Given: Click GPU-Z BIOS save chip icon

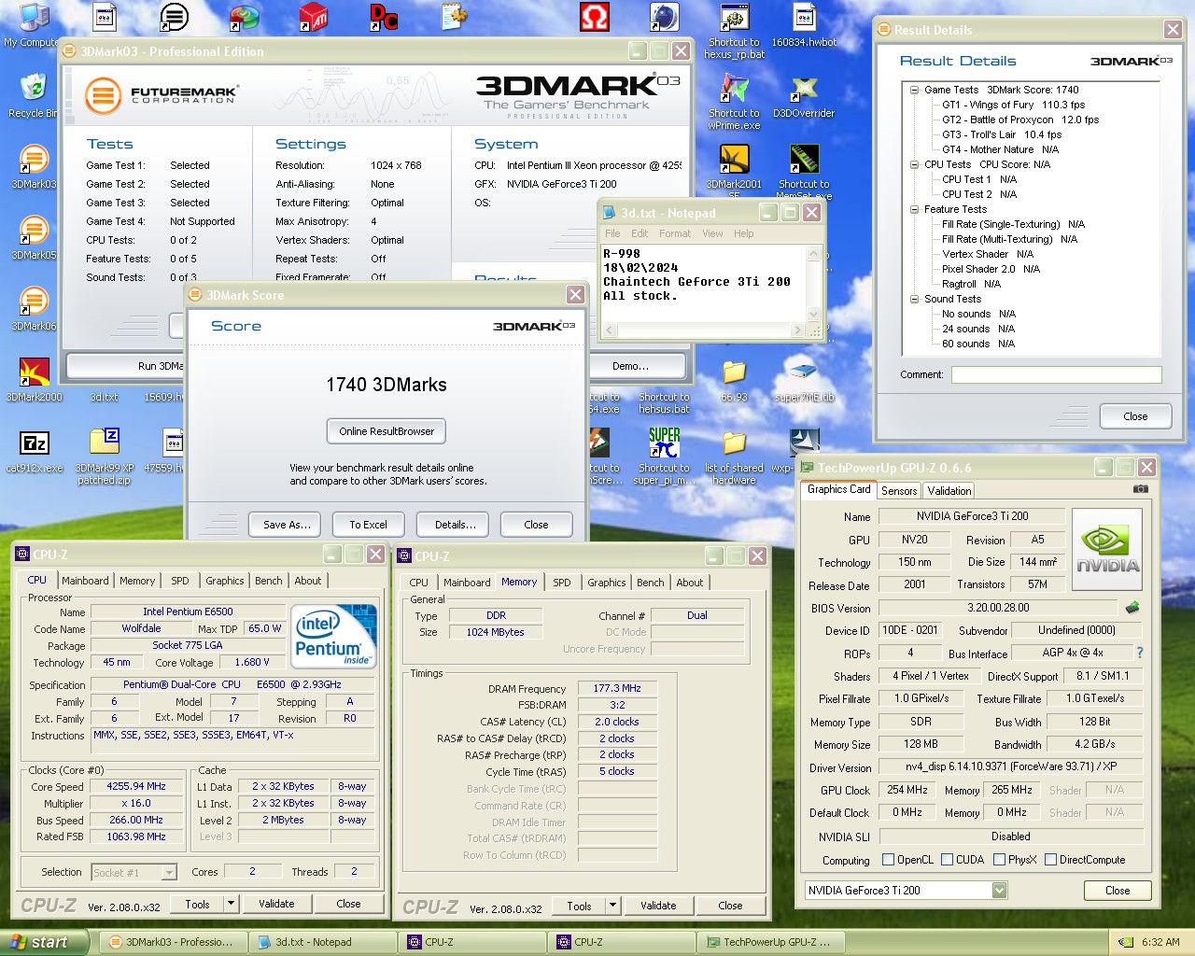Looking at the screenshot, I should click(1132, 608).
